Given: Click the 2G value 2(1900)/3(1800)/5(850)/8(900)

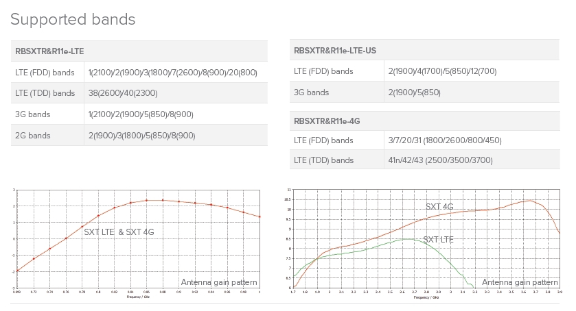Looking at the screenshot, I should pyautogui.click(x=141, y=136).
